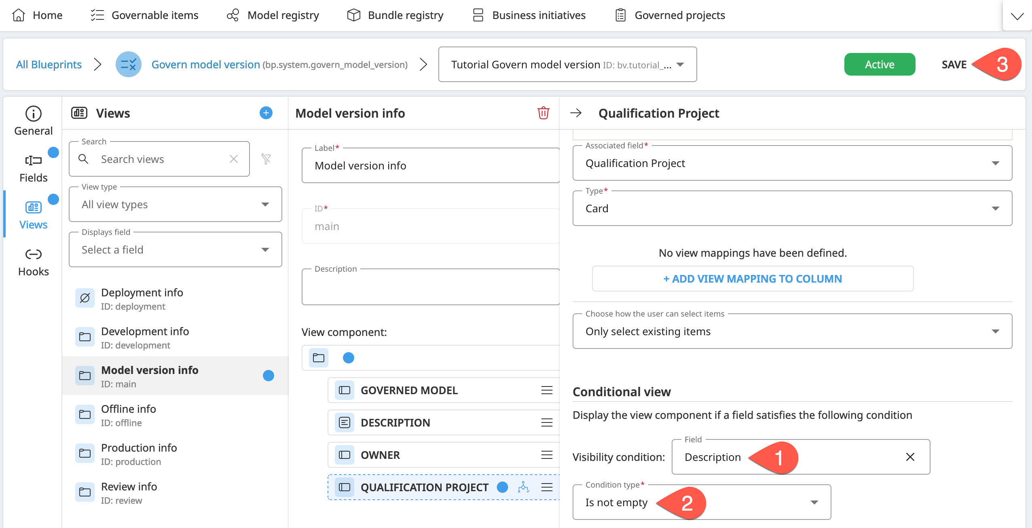The height and width of the screenshot is (528, 1032).
Task: Click the Bundle registry cube icon
Action: (353, 15)
